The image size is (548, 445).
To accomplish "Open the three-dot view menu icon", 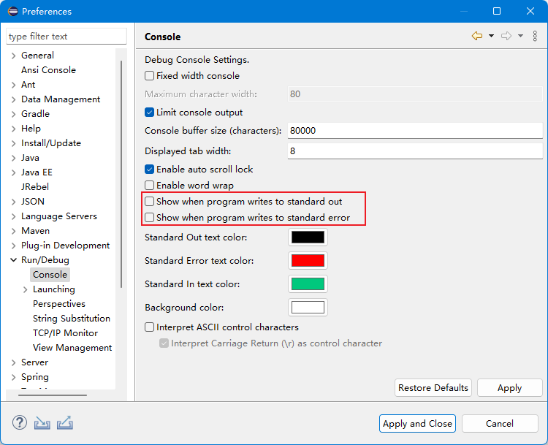I will pos(535,37).
